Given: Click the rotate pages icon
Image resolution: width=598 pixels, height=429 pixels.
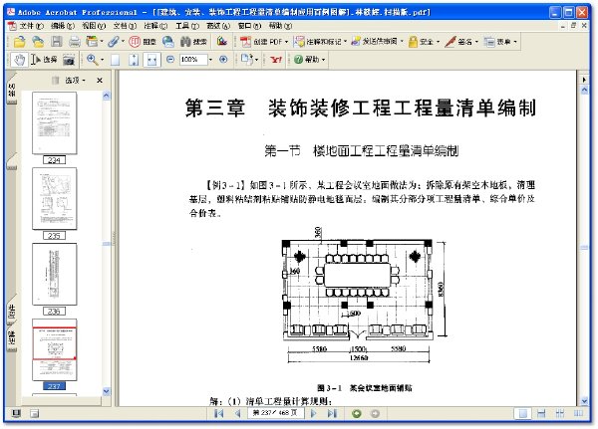Looking at the screenshot, I should click(x=247, y=59).
